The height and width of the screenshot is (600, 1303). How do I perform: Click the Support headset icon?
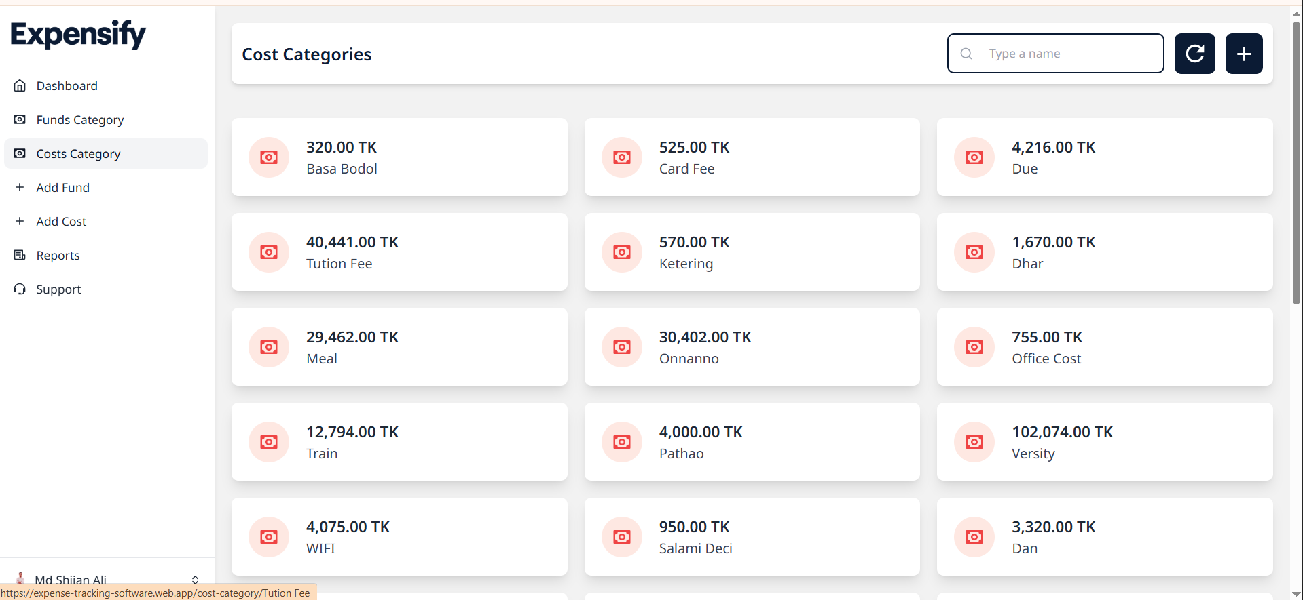coord(20,289)
